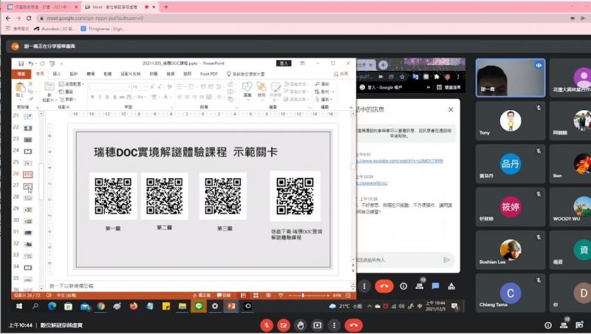The height and width of the screenshot is (334, 591).
Task: Open the 插入 ribbon tab in PowerPoint
Action: click(55, 74)
